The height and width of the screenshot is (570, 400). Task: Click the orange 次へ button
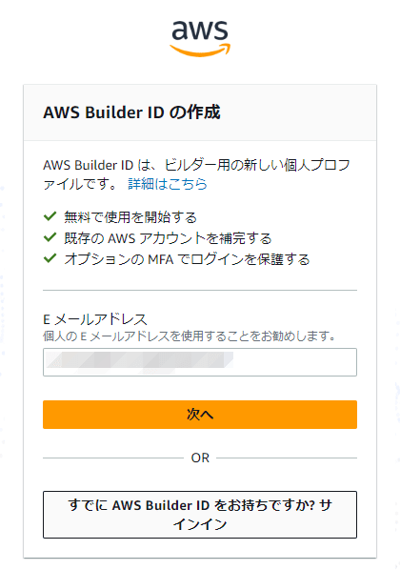(x=200, y=415)
